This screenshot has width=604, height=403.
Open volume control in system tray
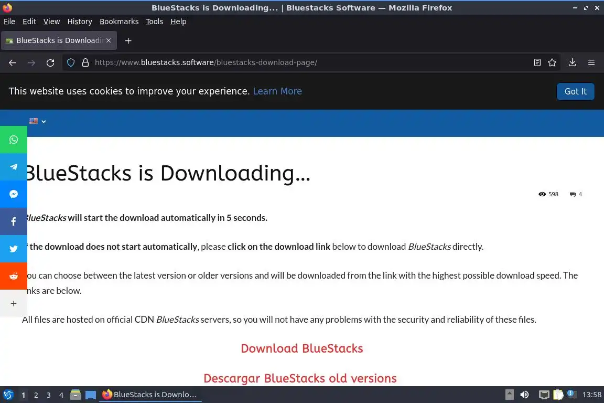click(524, 395)
